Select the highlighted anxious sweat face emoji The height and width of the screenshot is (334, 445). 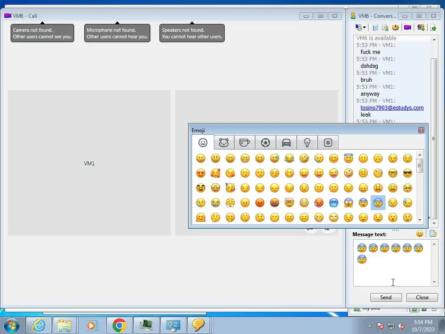tap(378, 203)
